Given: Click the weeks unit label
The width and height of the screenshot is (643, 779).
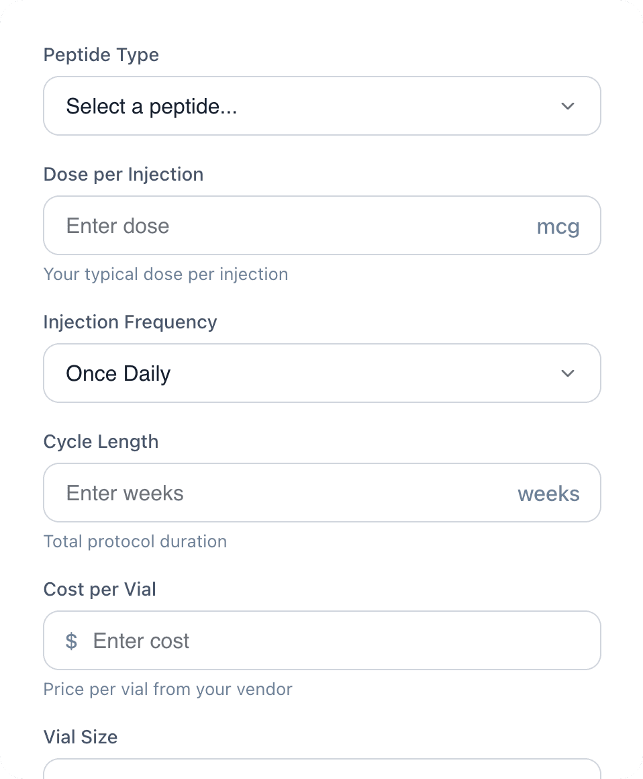Looking at the screenshot, I should click(548, 494).
